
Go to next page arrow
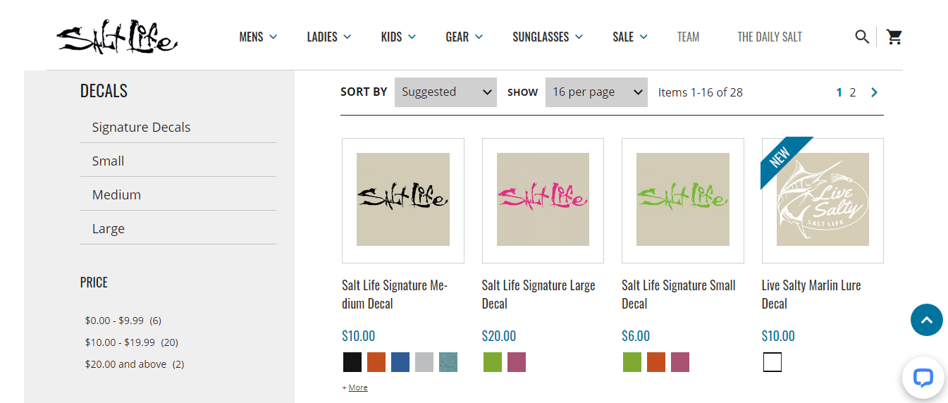coord(875,92)
